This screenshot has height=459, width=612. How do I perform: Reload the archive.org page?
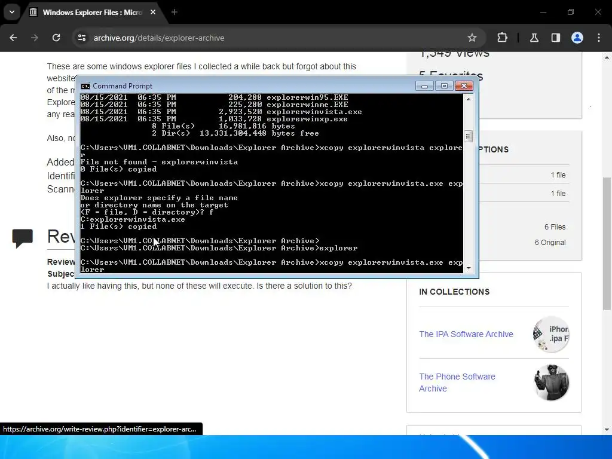click(56, 38)
